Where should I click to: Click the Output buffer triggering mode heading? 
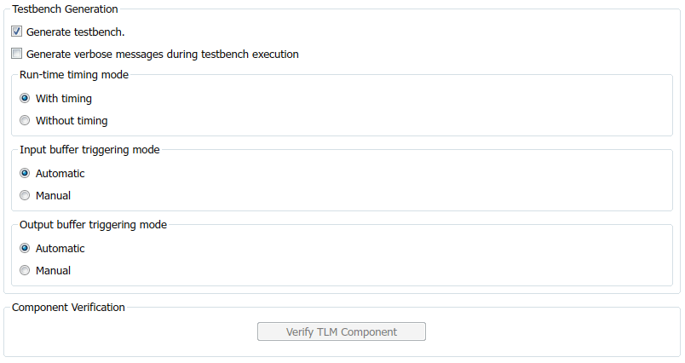[x=93, y=225]
